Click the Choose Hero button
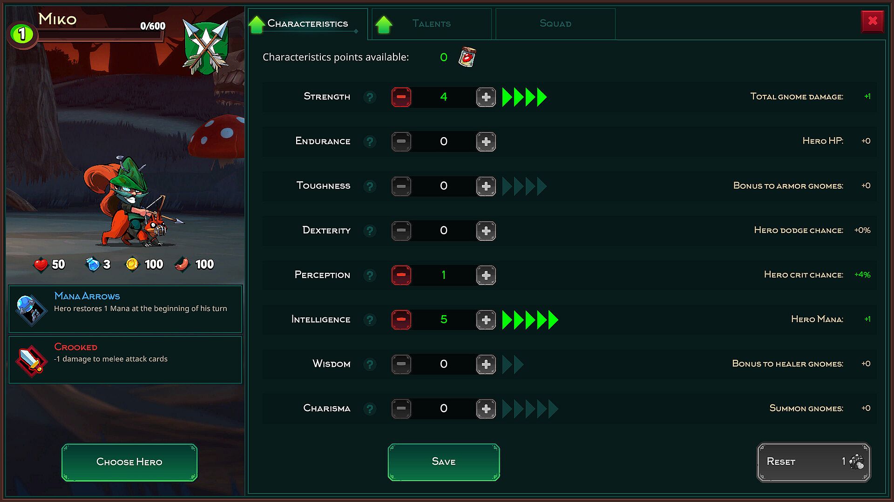 [129, 462]
